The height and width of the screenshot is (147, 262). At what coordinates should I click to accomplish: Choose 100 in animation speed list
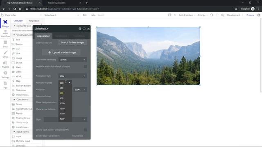pos(65,88)
